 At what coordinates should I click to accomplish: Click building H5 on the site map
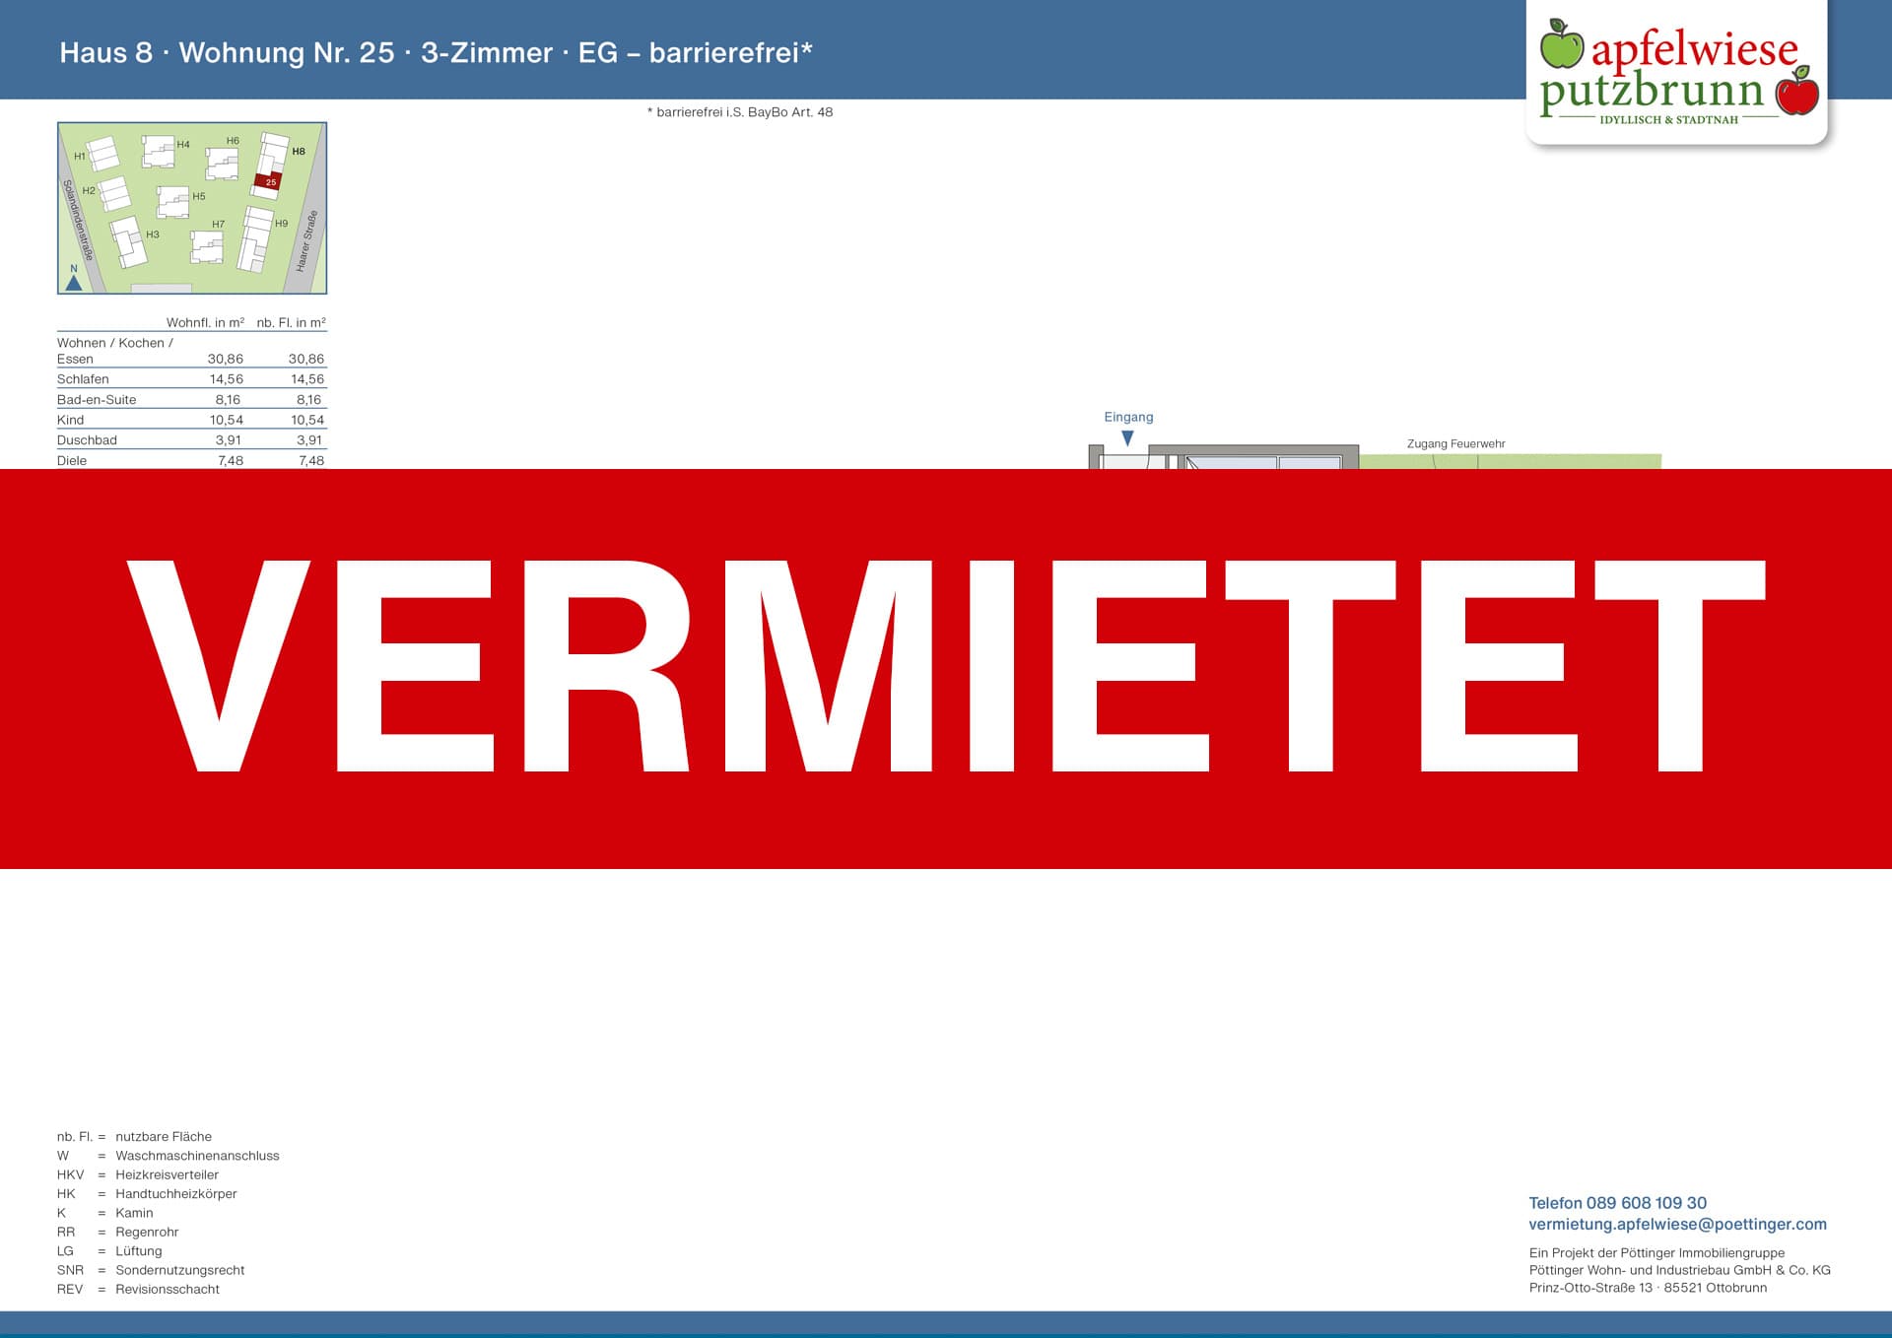(x=173, y=201)
